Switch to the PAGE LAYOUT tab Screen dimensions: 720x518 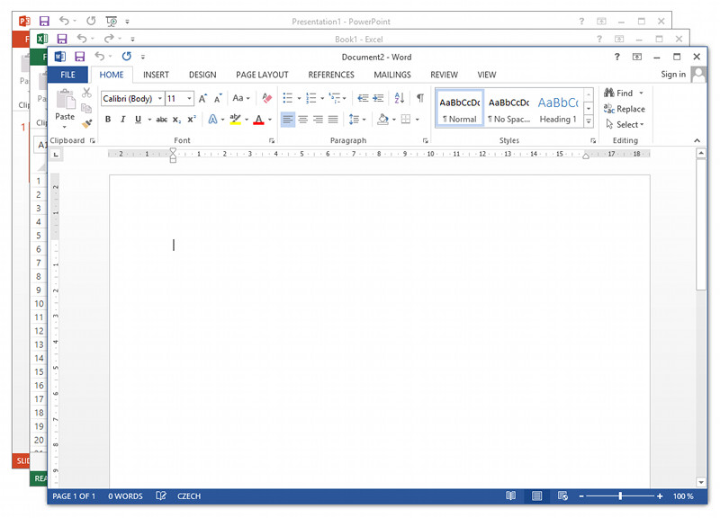(262, 75)
